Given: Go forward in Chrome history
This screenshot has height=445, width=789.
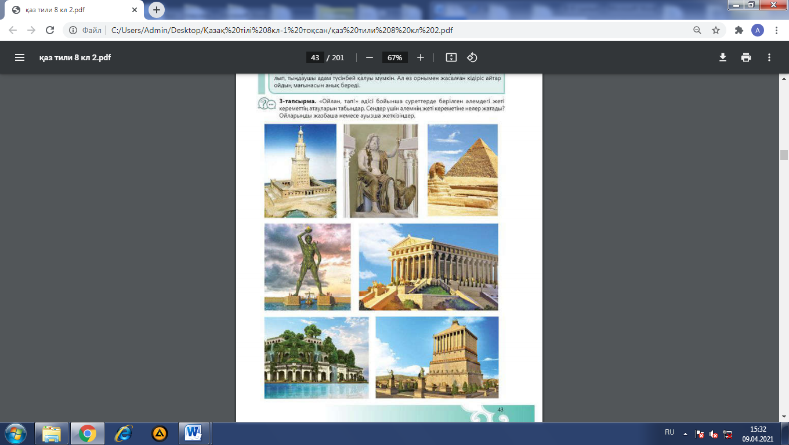Looking at the screenshot, I should click(31, 30).
